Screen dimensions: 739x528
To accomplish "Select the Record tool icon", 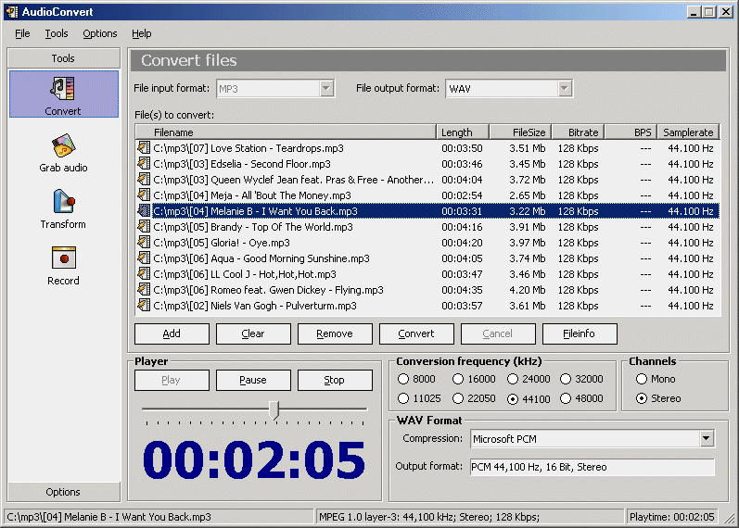I will coord(63,260).
